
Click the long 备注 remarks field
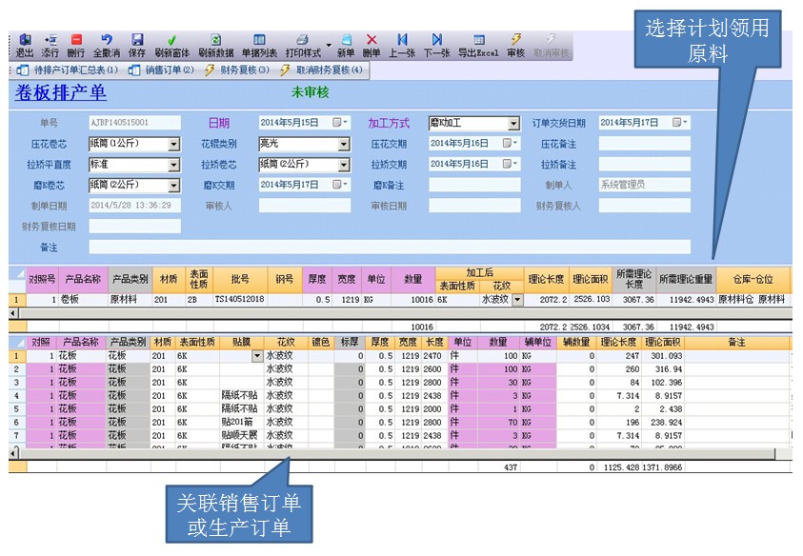(x=390, y=247)
